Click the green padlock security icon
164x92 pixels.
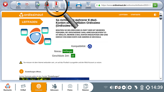click(x=99, y=5)
